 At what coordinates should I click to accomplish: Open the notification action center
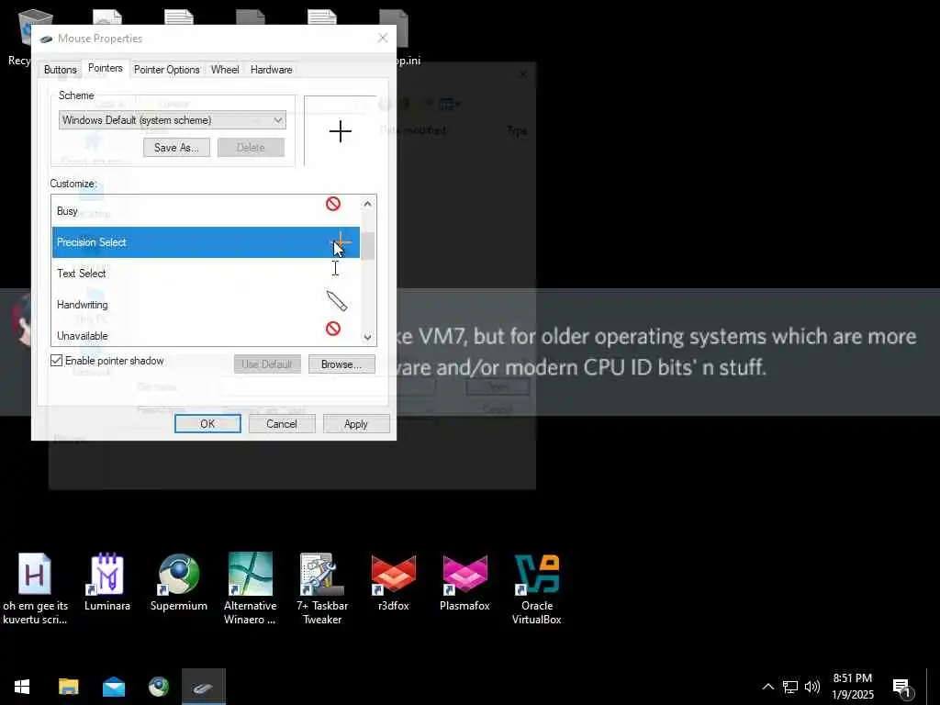[x=901, y=687]
